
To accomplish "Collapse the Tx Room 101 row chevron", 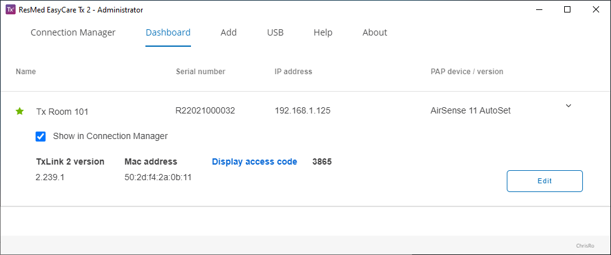I will click(x=569, y=105).
